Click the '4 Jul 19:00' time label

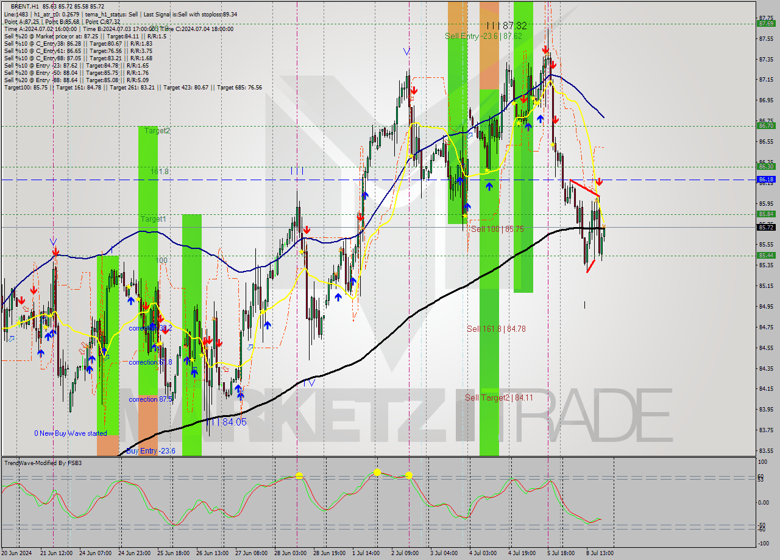coord(522,553)
